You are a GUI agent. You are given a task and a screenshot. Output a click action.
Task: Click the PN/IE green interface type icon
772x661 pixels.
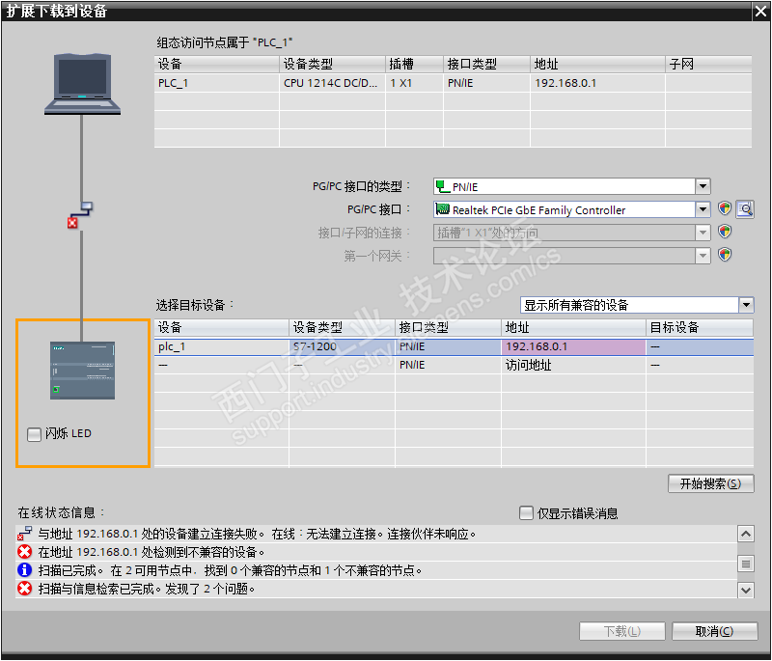pos(443,186)
